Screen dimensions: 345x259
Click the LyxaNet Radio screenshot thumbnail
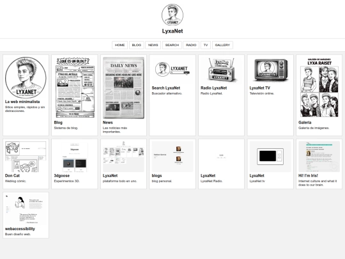coord(221,157)
